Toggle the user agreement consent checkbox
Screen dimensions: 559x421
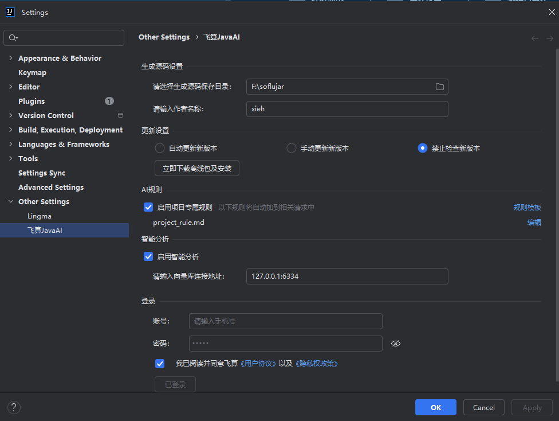[160, 364]
